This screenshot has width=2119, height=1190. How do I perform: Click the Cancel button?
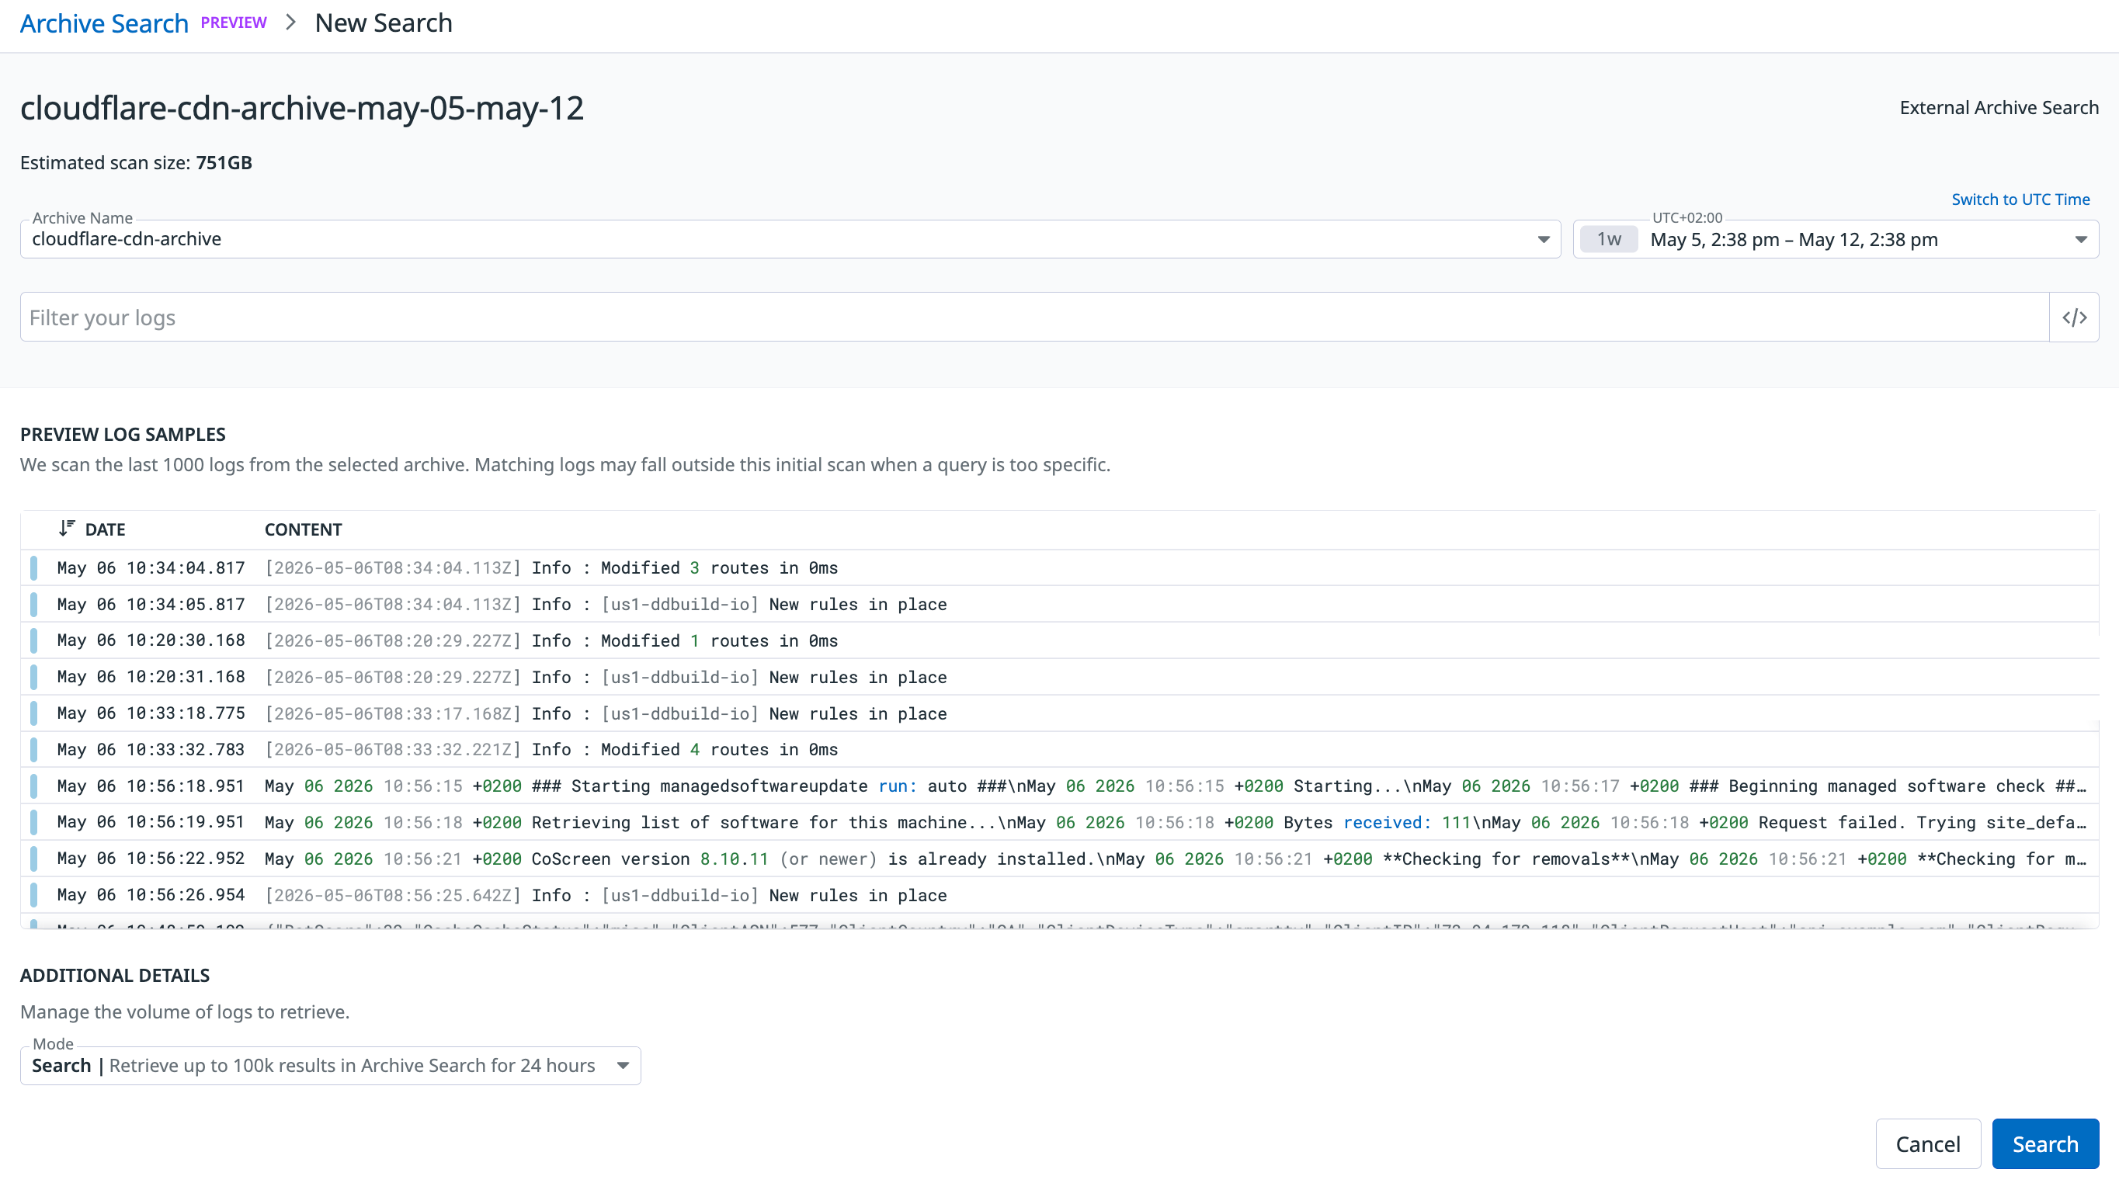[1928, 1144]
